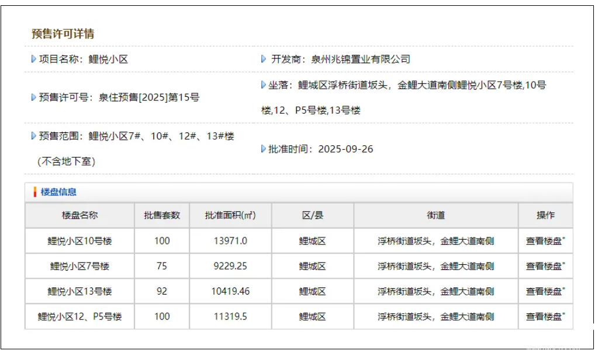
Task: Click the arrow icon beside 坐落
Action: [x=264, y=85]
